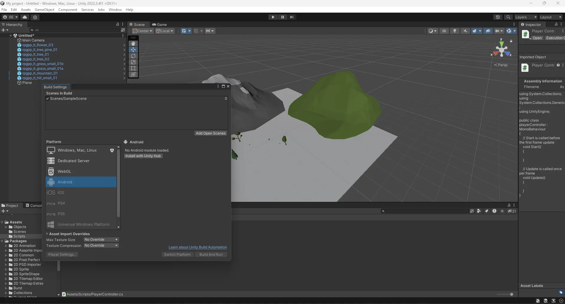Screen dimensions: 565x304
Task: Expand the 2D Animation package folder
Action: click(x=6, y=246)
